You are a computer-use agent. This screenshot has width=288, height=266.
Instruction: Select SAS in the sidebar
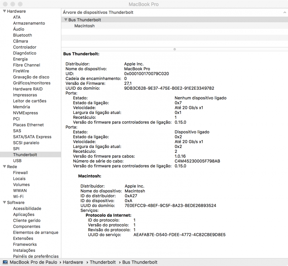tap(17, 131)
